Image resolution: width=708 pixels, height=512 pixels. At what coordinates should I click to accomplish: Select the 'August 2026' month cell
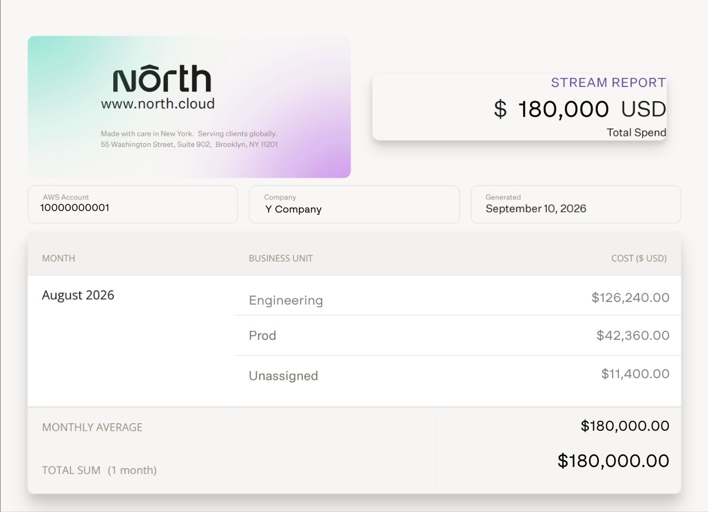78,295
